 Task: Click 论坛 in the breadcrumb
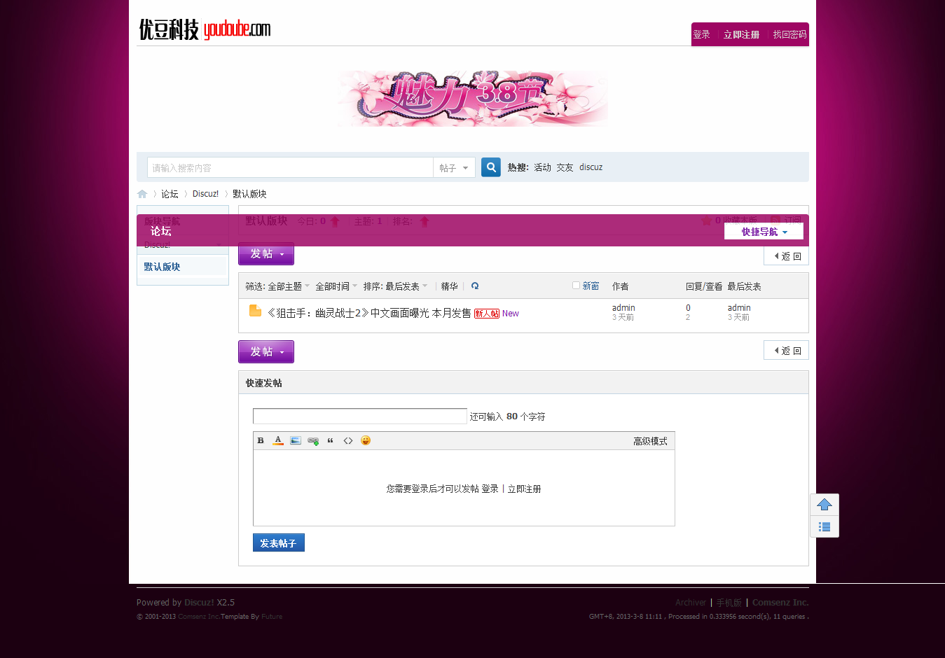click(x=170, y=194)
